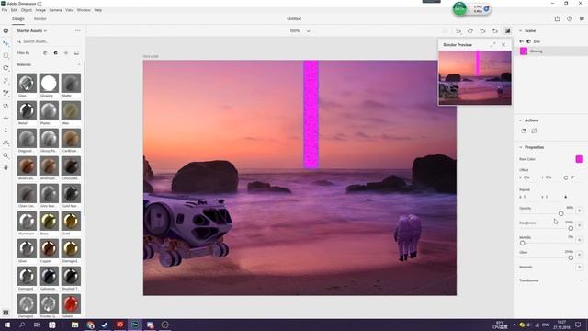This screenshot has width=588, height=331.
Task: Add image to Glow property
Action: (x=580, y=255)
